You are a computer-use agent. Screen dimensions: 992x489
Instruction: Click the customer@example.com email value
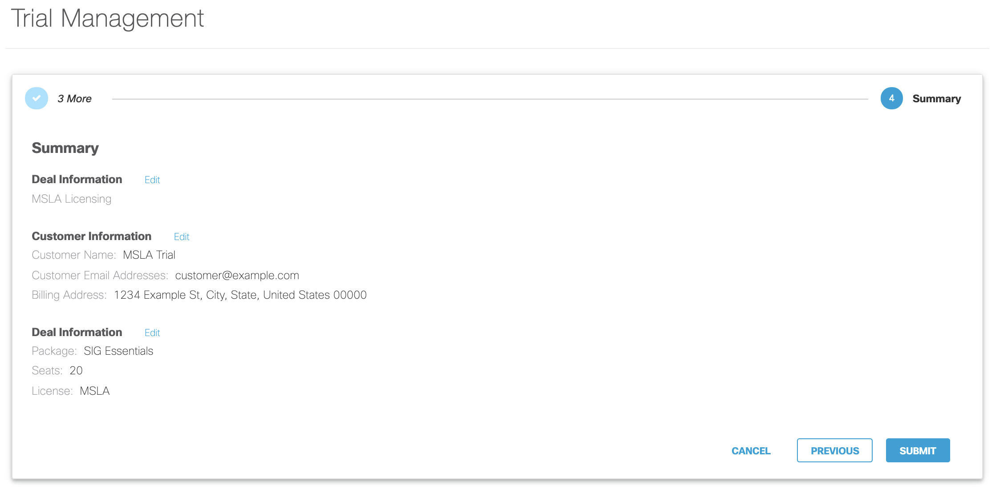tap(237, 276)
